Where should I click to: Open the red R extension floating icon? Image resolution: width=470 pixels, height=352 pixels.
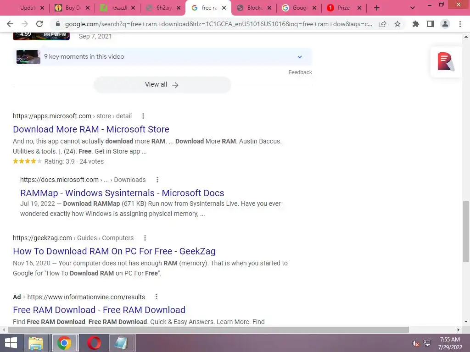(446, 62)
